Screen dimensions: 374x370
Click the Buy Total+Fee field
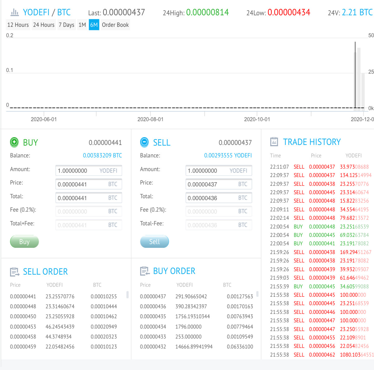(x=89, y=225)
